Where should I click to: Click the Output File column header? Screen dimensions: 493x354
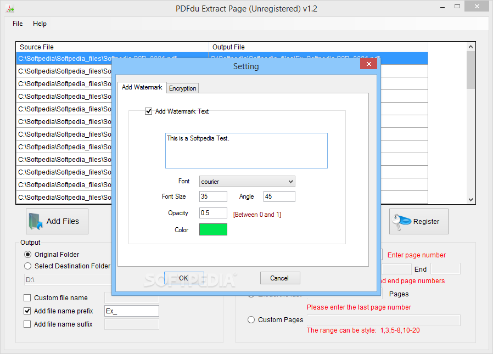[x=318, y=47]
